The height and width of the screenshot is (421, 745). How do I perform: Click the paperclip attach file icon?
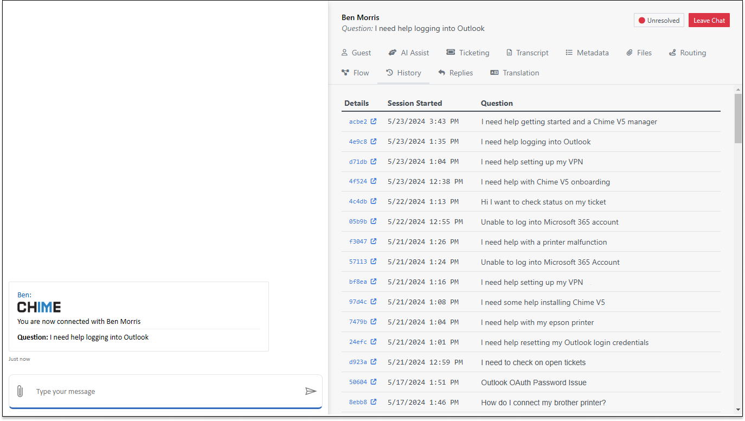point(20,391)
